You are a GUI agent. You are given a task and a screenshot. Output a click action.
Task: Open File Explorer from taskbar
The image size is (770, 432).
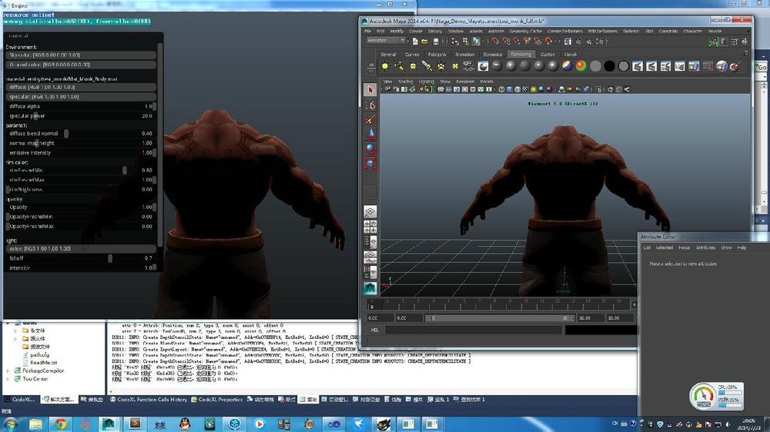click(x=36, y=424)
